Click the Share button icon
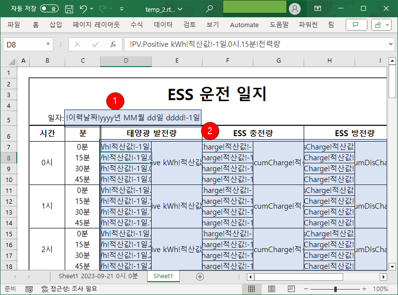The width and height of the screenshot is (398, 295). pos(378,25)
